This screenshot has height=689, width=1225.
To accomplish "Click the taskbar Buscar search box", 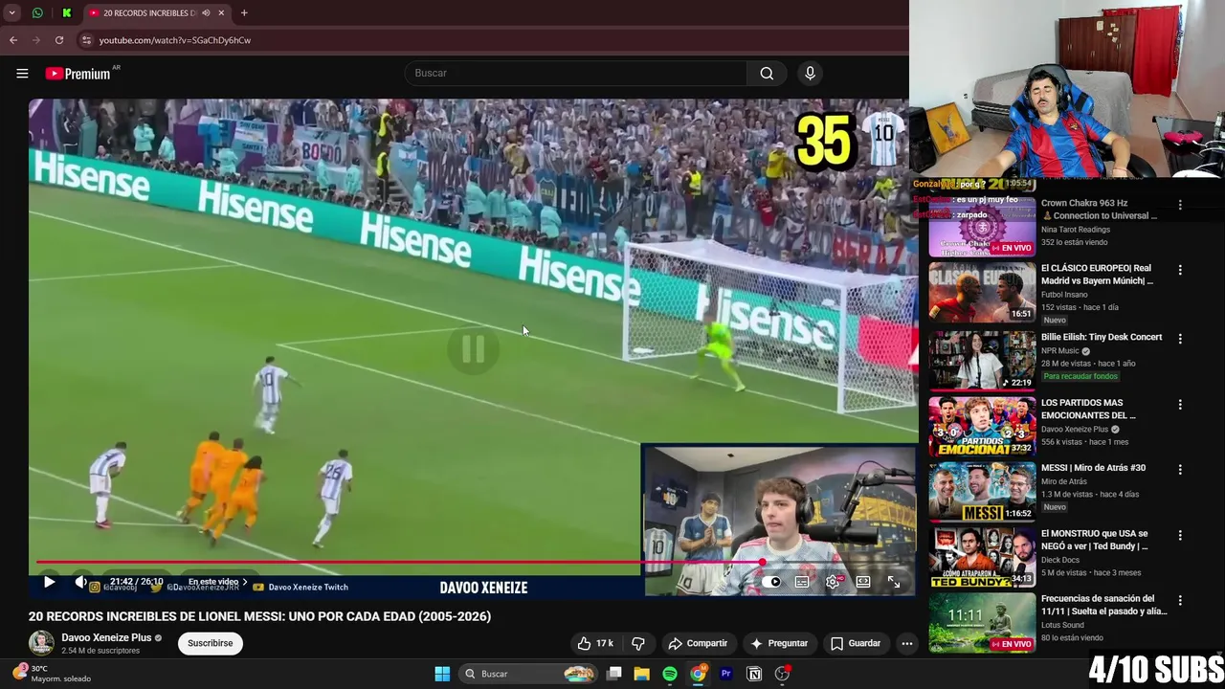I will point(527,674).
